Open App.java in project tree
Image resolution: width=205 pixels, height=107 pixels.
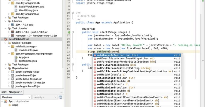click(24, 57)
